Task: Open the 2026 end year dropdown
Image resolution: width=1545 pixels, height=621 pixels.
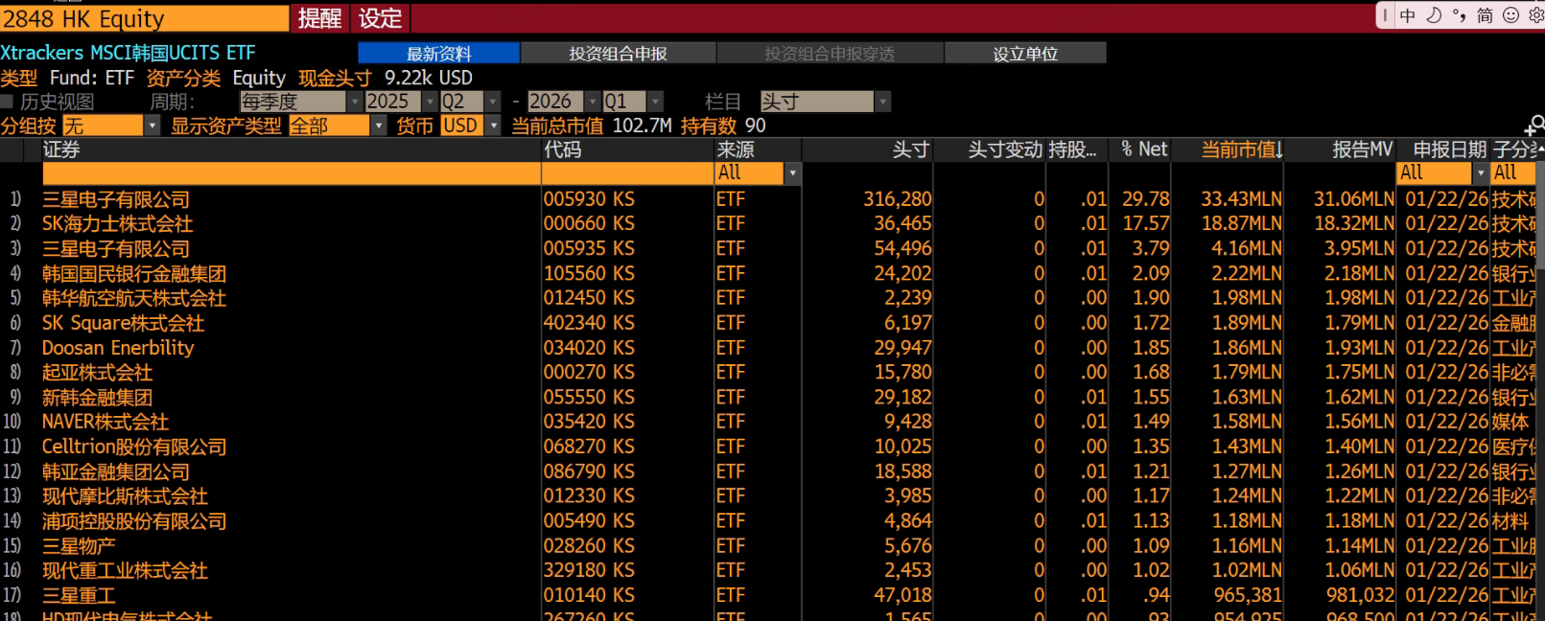Action: click(564, 102)
